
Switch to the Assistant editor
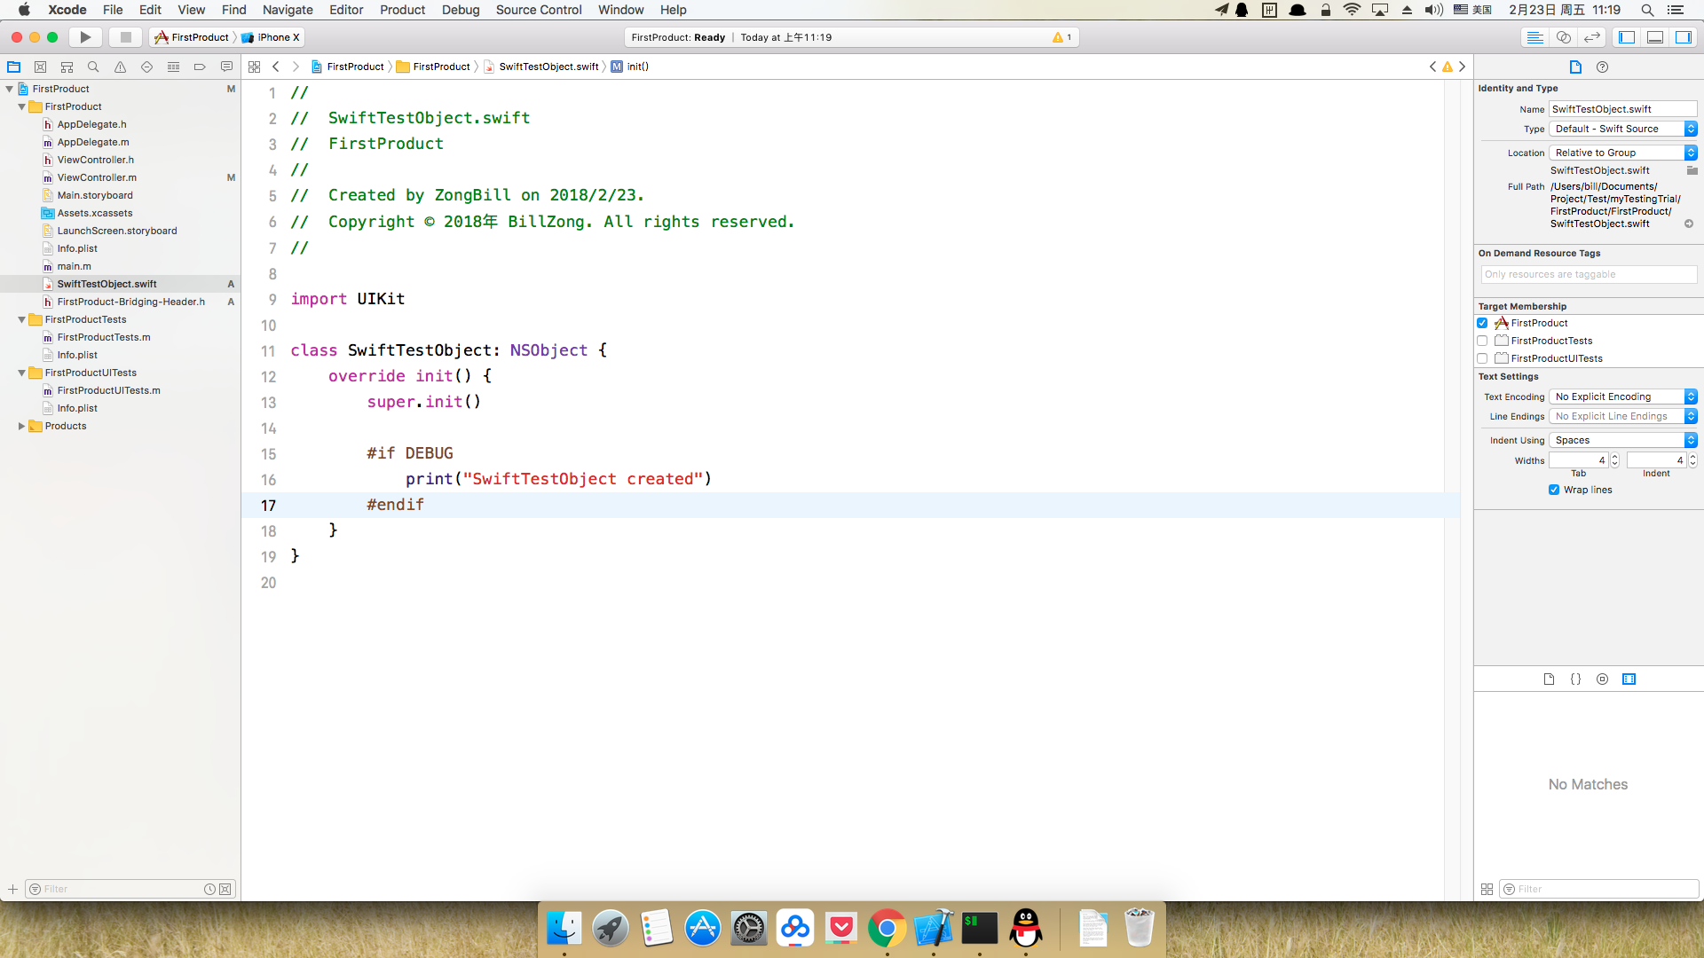pos(1564,37)
